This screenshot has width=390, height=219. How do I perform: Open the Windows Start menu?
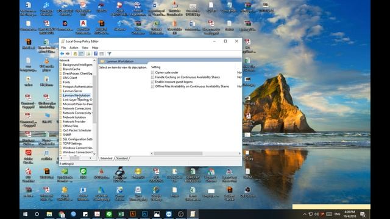(x=25, y=214)
